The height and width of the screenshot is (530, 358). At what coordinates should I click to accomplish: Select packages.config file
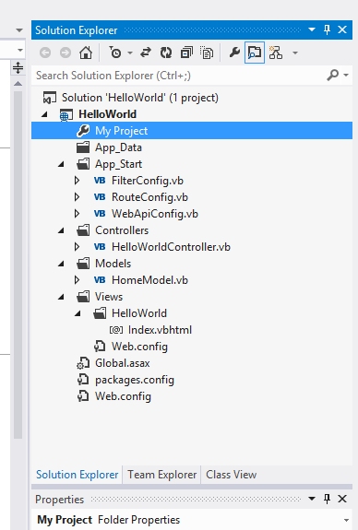[x=135, y=380]
